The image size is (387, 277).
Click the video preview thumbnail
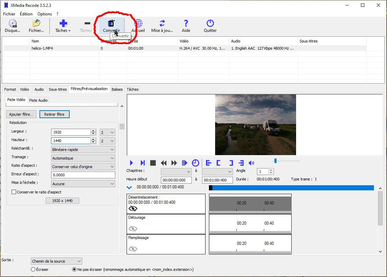tap(256, 125)
